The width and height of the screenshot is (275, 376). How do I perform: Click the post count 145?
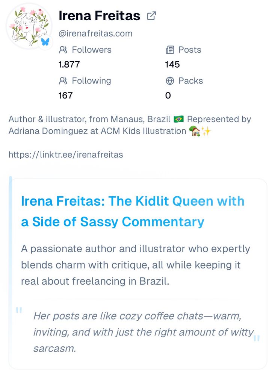tap(172, 64)
